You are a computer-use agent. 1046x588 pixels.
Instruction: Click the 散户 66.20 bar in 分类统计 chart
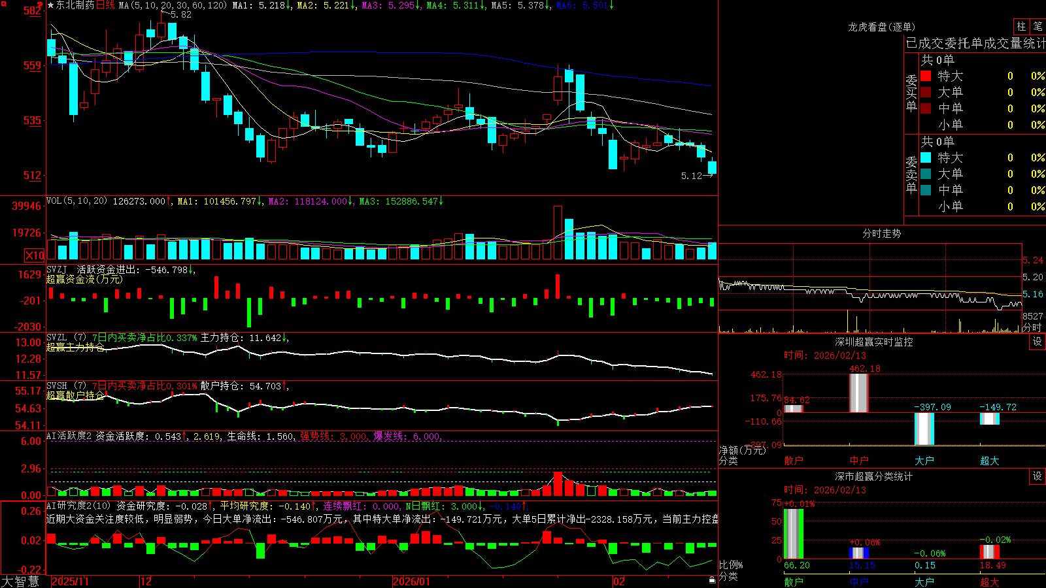tap(794, 534)
